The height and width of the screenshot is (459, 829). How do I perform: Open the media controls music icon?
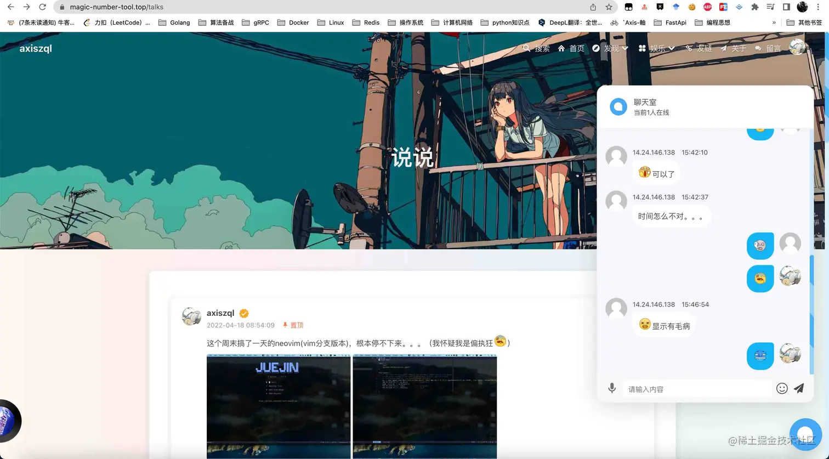tap(770, 7)
